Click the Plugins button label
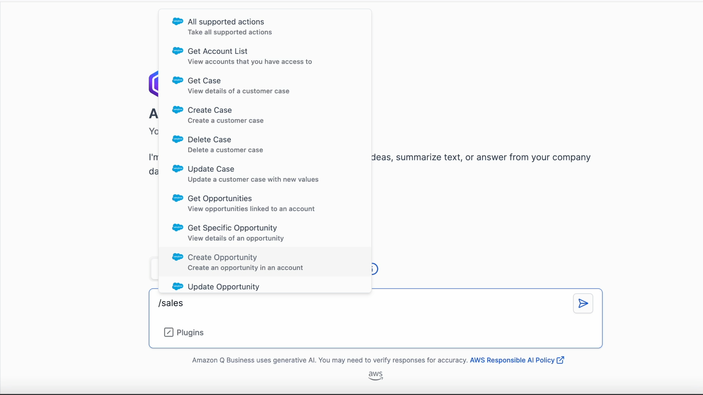703x395 pixels. coord(190,332)
